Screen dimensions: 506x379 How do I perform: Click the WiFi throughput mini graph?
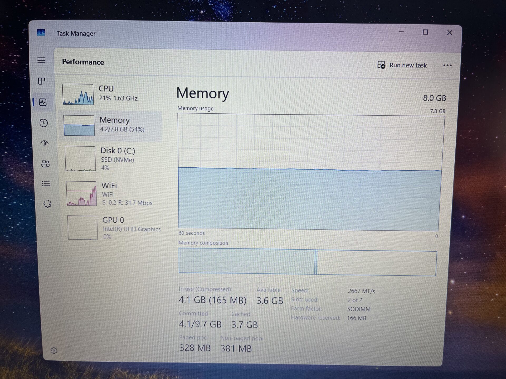pos(81,193)
